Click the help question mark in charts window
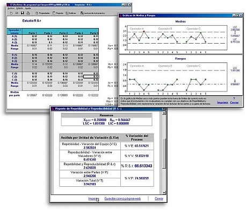This screenshot has width=246, height=210. [234, 99]
